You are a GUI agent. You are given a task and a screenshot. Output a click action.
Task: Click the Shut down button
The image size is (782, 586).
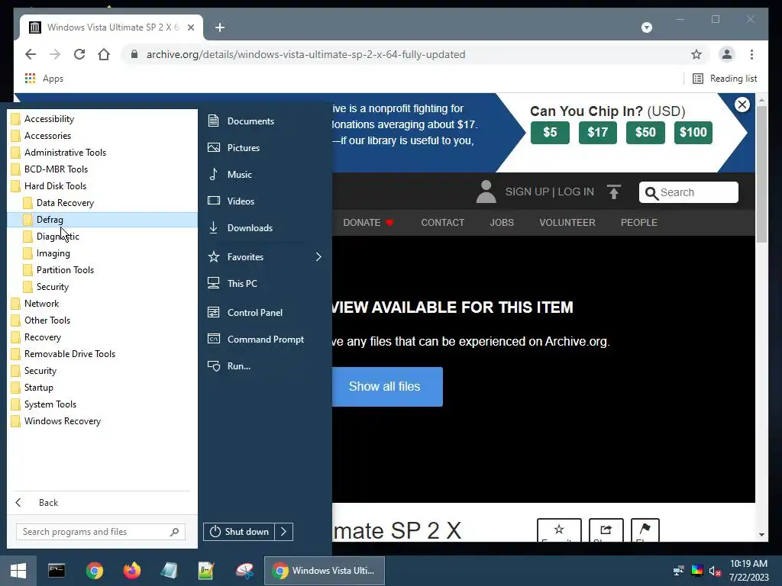pos(238,532)
